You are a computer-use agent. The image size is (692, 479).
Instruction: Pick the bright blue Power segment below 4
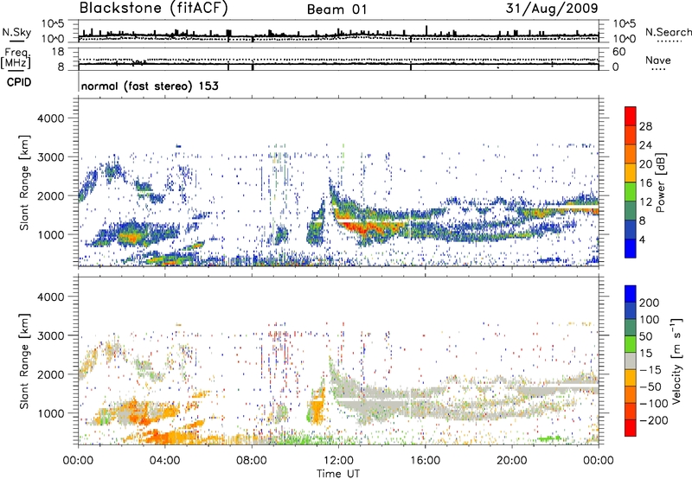click(x=631, y=248)
